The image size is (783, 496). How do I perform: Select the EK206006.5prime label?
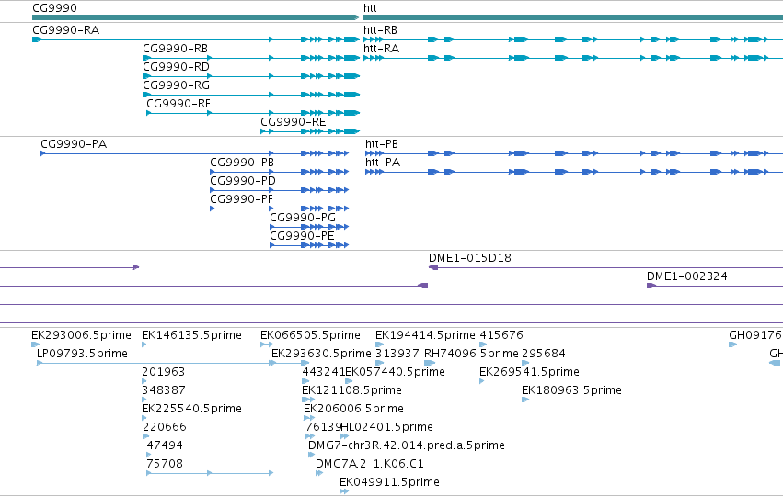tap(353, 409)
